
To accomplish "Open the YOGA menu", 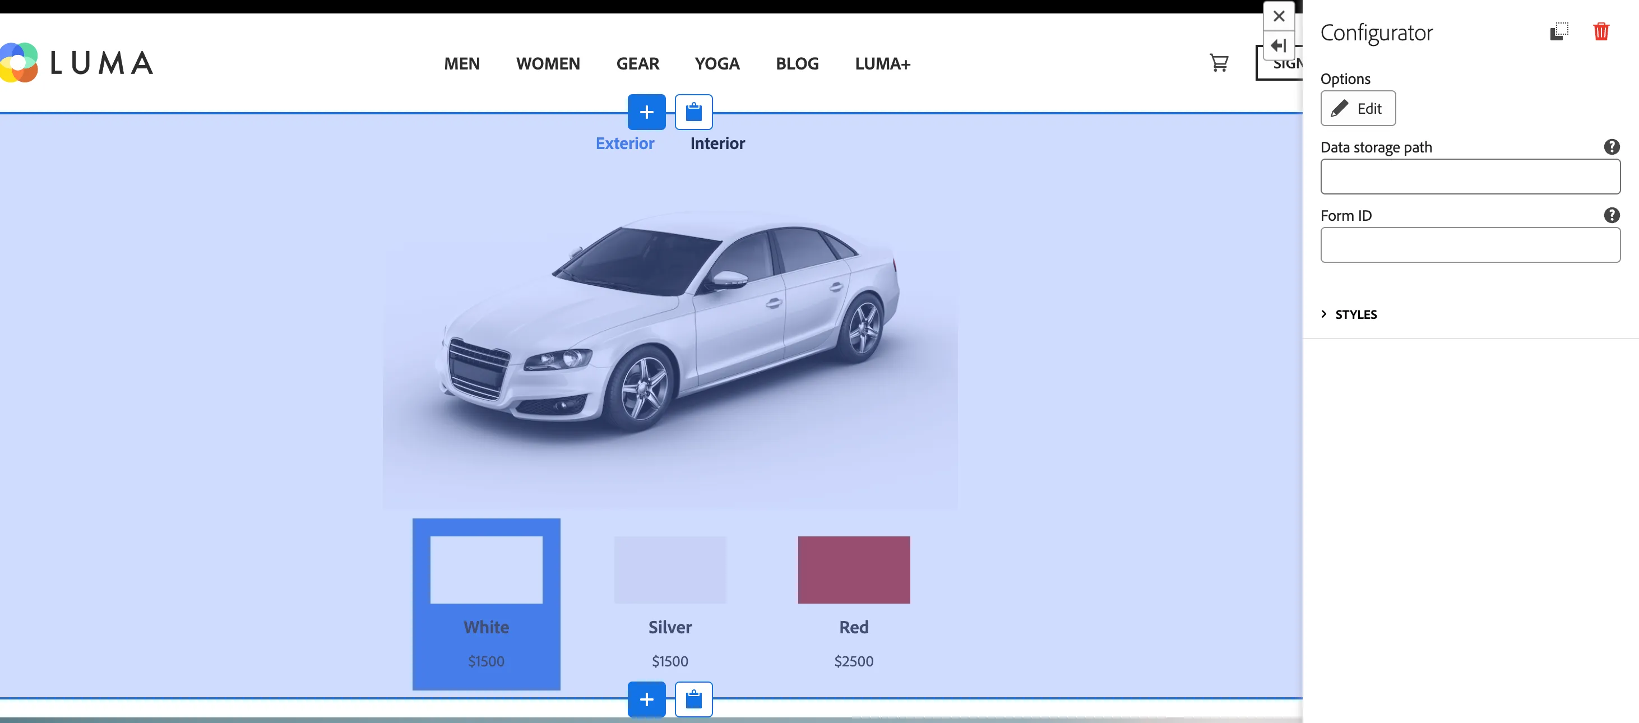I will (x=717, y=64).
